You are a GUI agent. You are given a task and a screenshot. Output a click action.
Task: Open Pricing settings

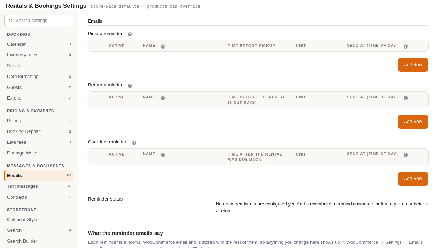pos(39,121)
